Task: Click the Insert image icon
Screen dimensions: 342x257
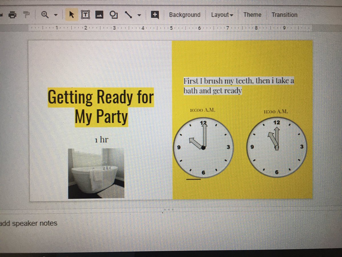Action: point(99,15)
